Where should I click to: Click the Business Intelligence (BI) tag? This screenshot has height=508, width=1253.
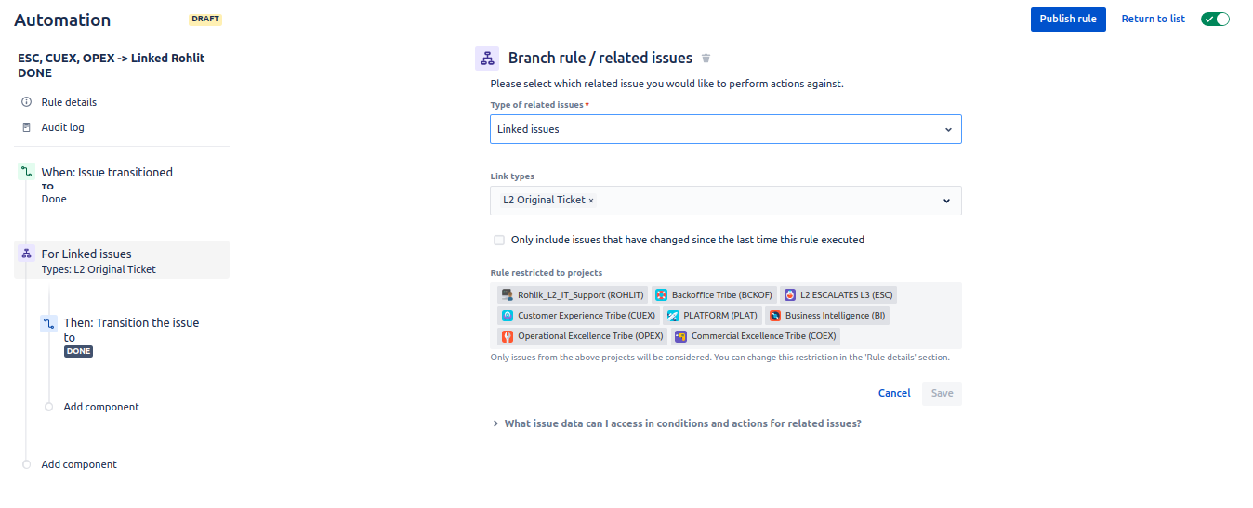[x=826, y=316]
